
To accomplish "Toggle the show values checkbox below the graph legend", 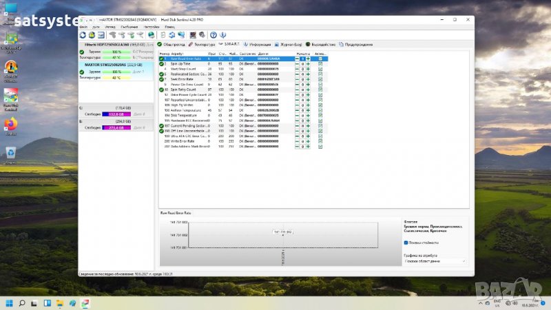I will pos(406,242).
